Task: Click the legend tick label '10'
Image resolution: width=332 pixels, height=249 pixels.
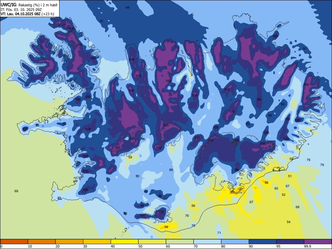Action: point(30,246)
